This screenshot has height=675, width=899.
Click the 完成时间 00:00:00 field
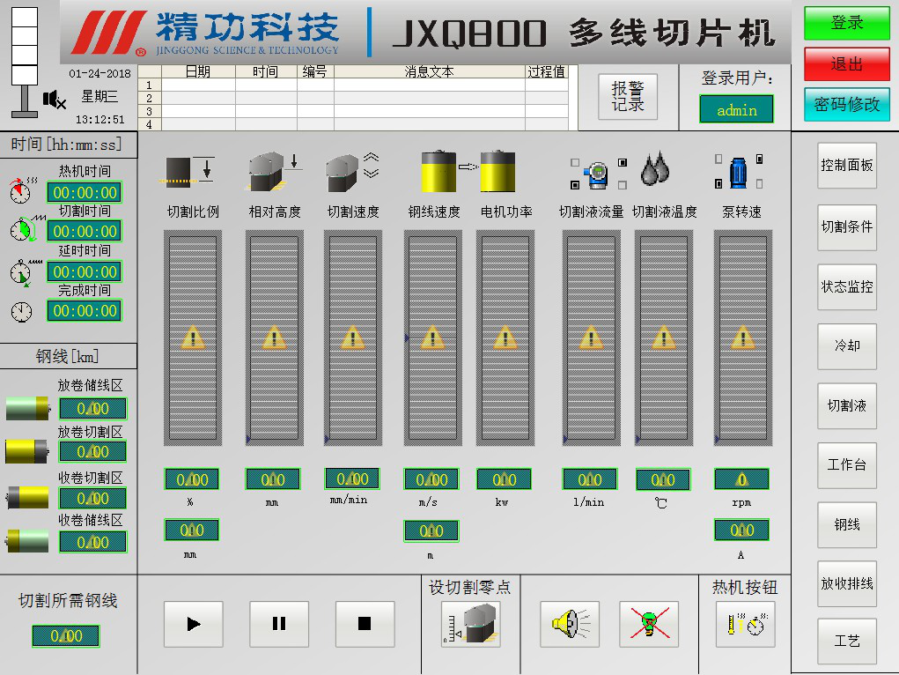click(x=85, y=310)
